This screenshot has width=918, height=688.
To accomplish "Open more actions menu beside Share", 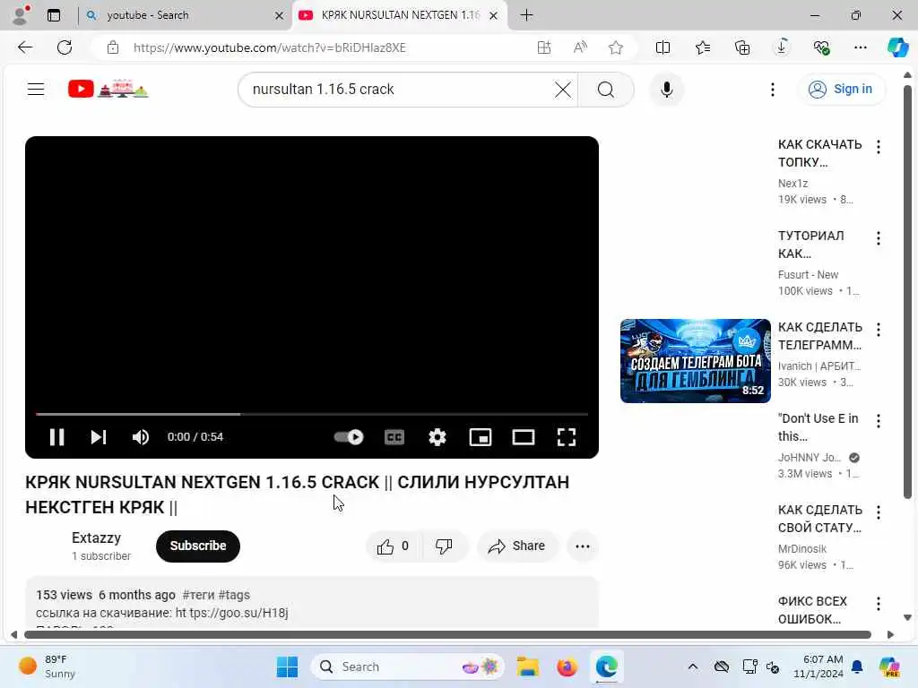I will click(x=583, y=546).
